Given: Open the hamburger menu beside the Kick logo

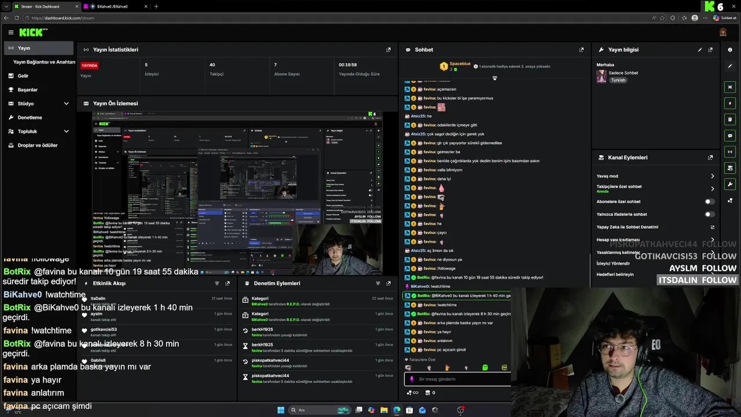Looking at the screenshot, I should tap(10, 32).
